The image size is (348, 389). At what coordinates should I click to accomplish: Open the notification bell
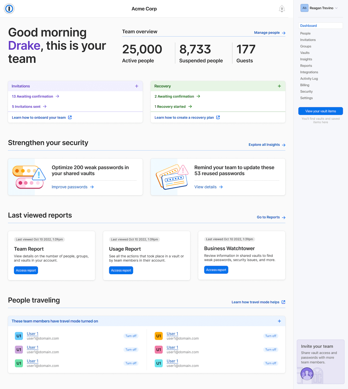coord(282,9)
